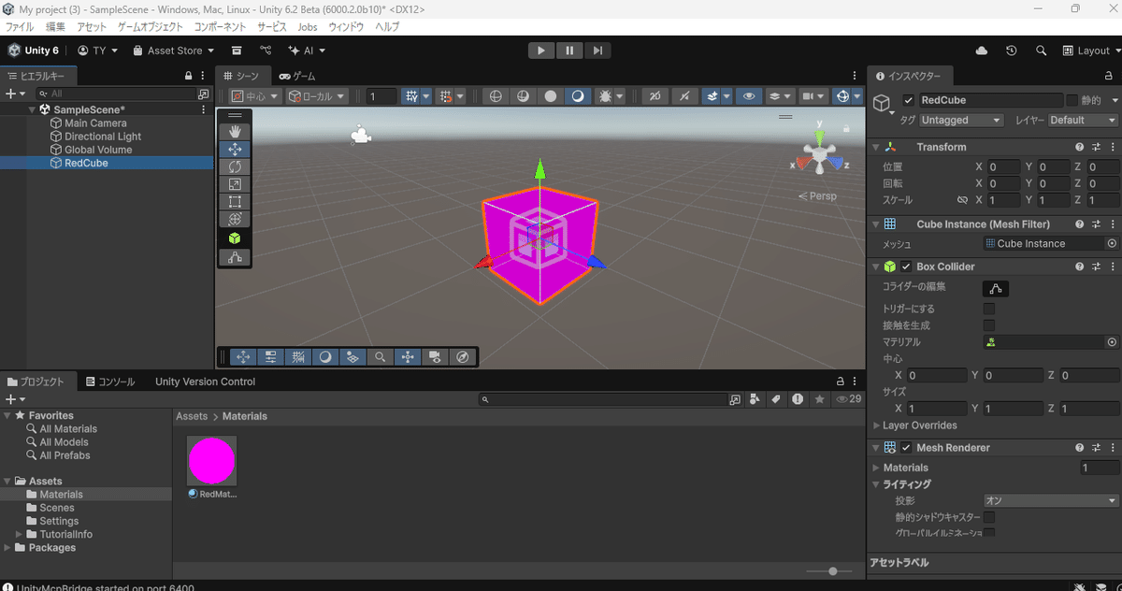Select the Scale tool
This screenshot has width=1122, height=591.
pos(235,183)
